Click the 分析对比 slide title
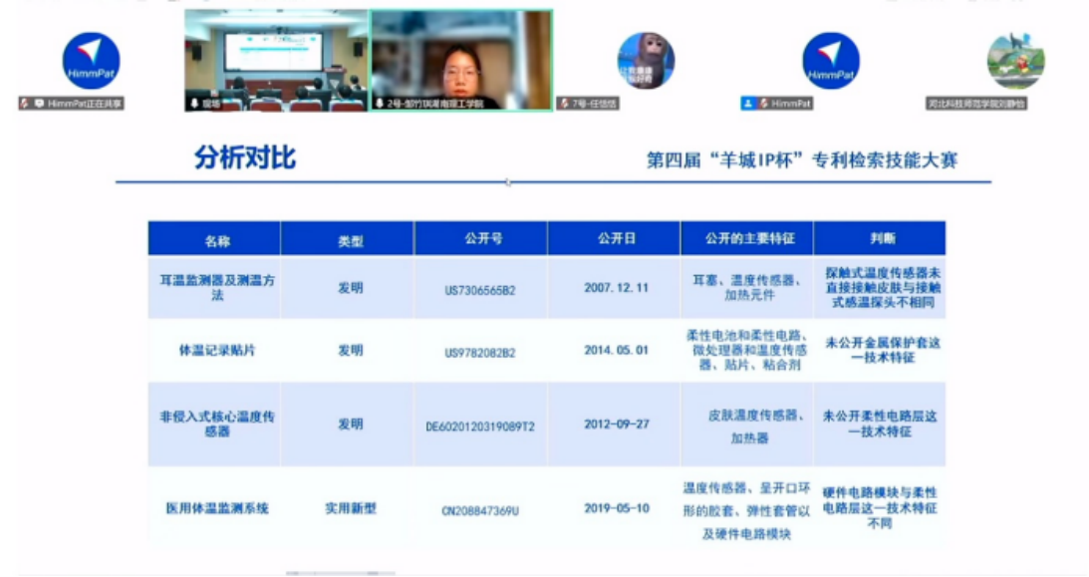The height and width of the screenshot is (577, 1089). (244, 158)
